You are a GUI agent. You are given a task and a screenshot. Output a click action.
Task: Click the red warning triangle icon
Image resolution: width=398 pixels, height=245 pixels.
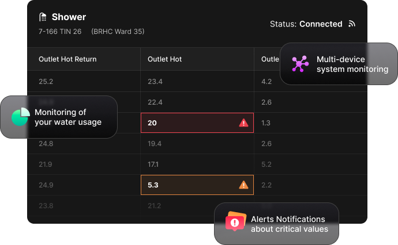coord(243,123)
